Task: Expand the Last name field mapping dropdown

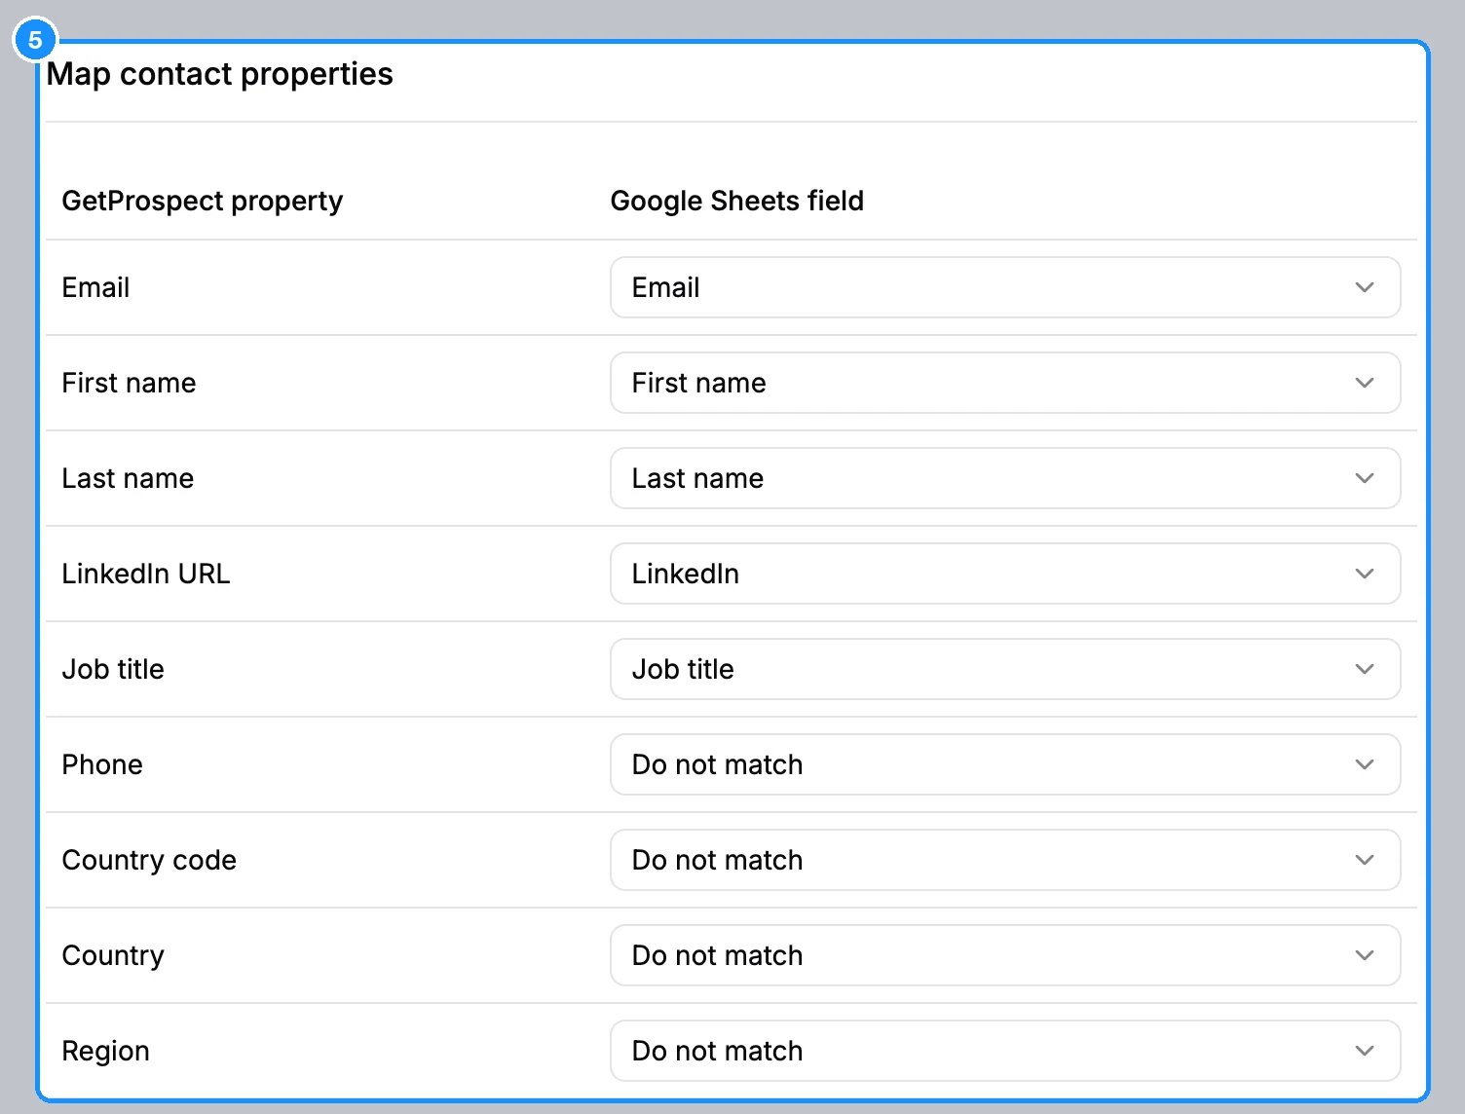Action: [x=1005, y=478]
